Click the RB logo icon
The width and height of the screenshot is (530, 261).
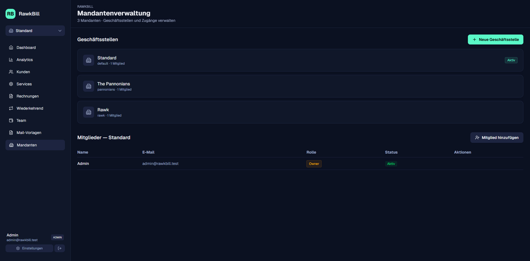click(x=10, y=14)
